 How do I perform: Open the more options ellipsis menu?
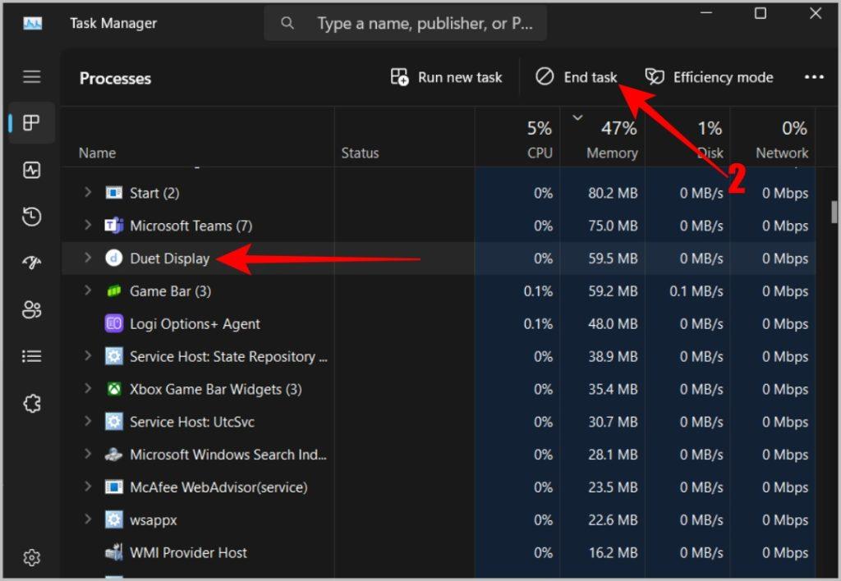[x=814, y=77]
